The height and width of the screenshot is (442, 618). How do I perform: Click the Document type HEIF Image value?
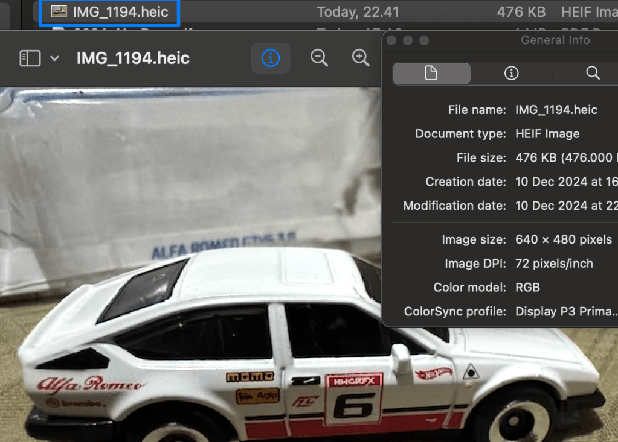(x=547, y=134)
